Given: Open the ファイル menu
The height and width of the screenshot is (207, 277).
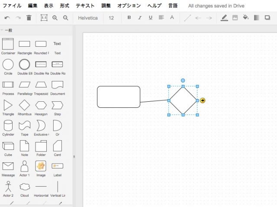Looking at the screenshot, I should tap(12, 6).
